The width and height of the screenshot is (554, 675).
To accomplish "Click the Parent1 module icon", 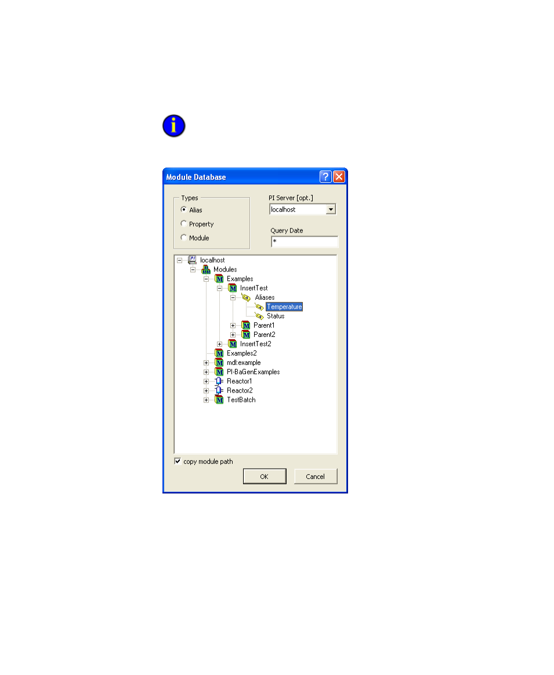I will (x=246, y=325).
